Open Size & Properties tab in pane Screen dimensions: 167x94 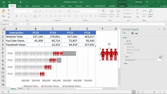pos(132,33)
